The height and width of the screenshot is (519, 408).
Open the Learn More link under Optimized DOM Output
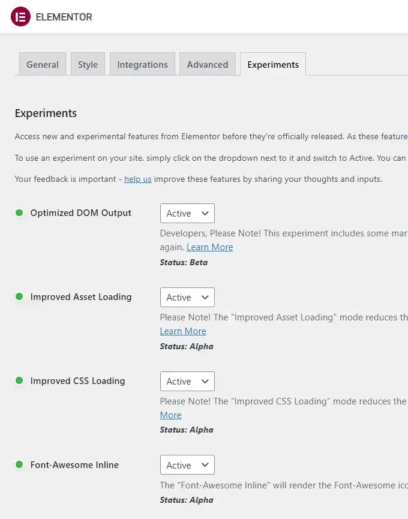pos(210,247)
